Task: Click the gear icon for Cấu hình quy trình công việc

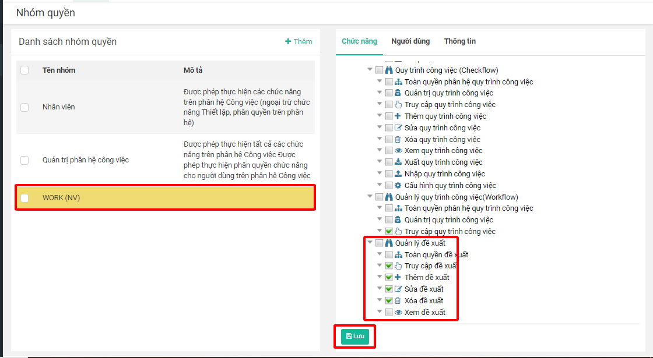Action: [398, 186]
